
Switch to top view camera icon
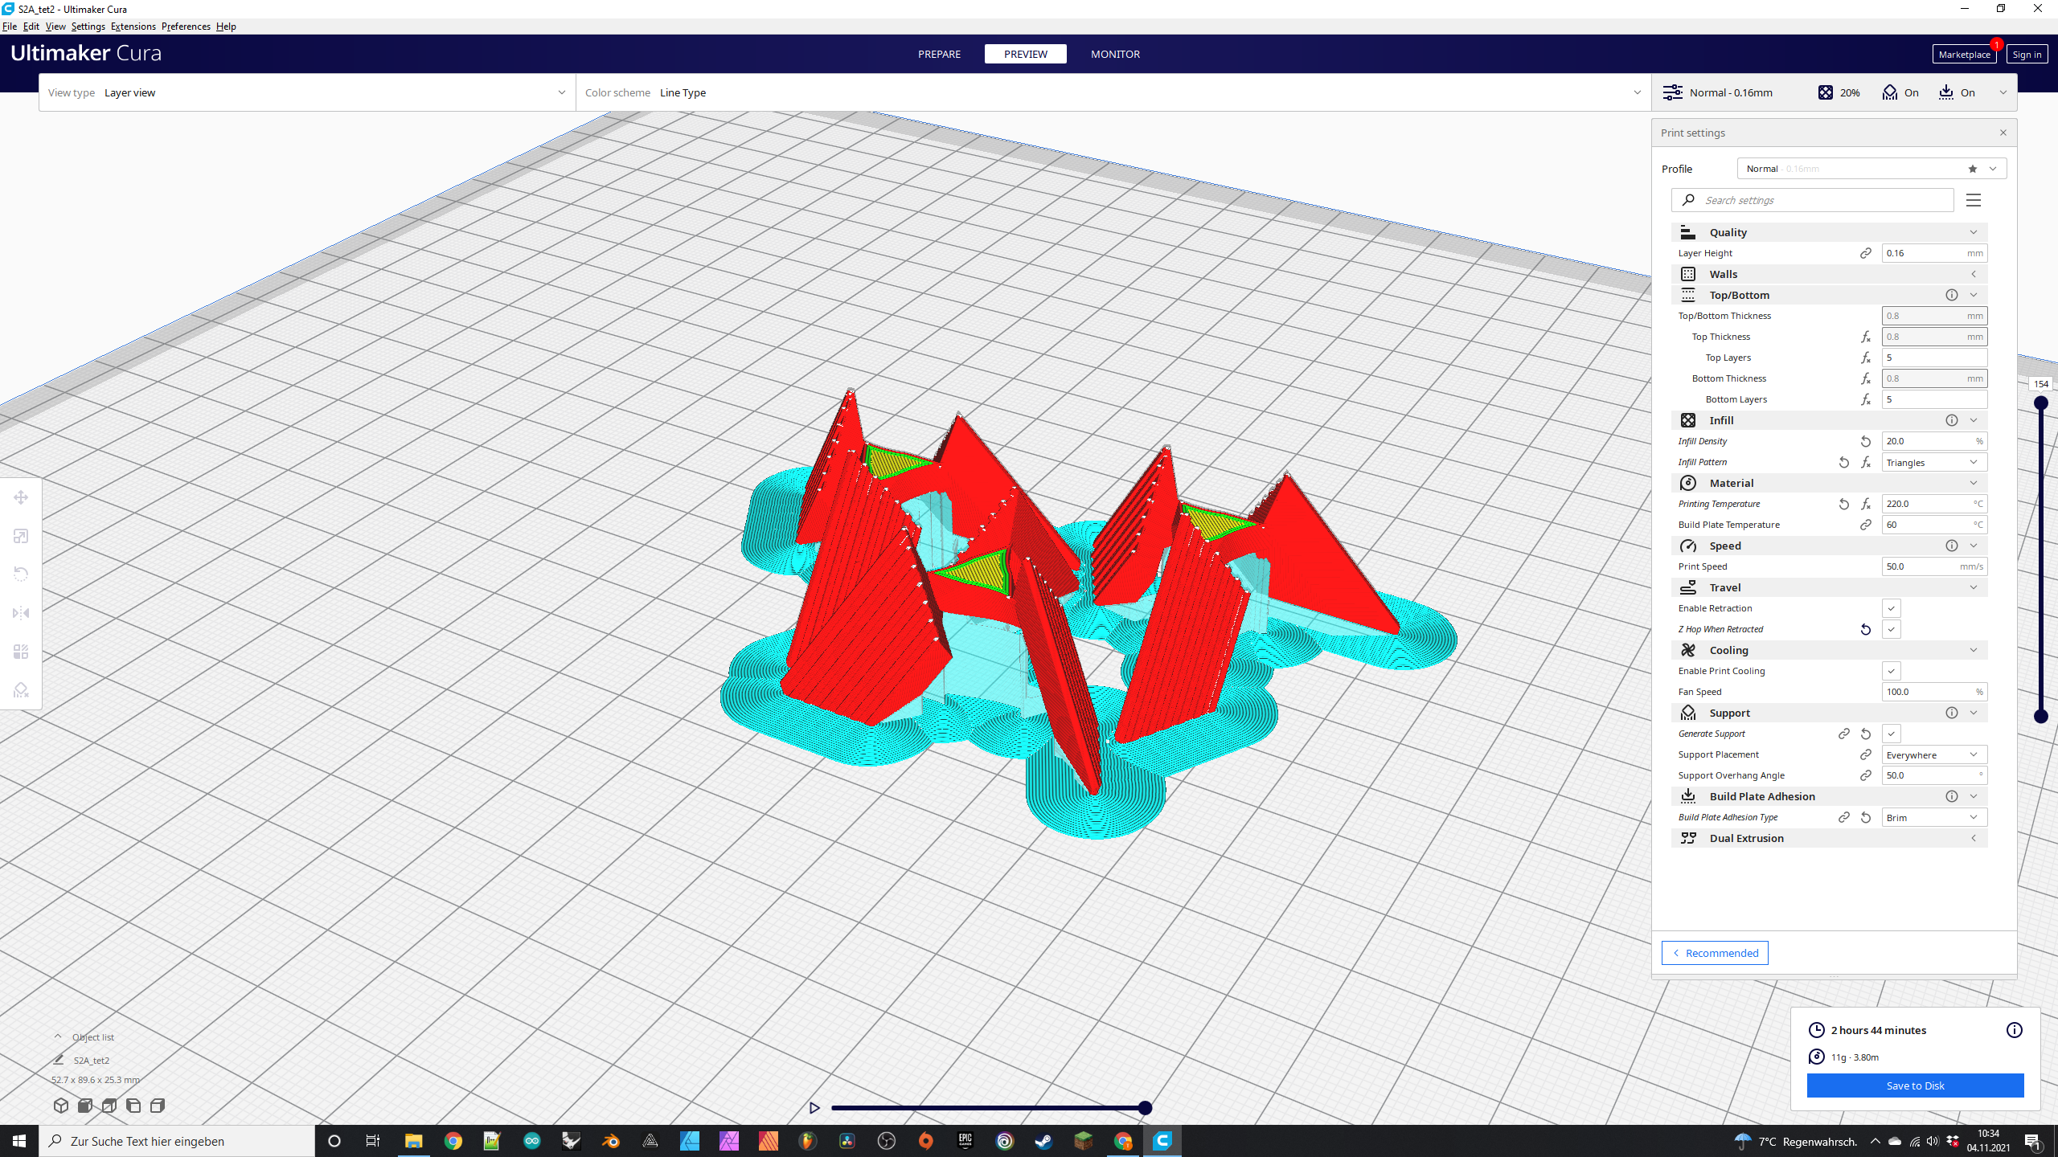[x=109, y=1106]
